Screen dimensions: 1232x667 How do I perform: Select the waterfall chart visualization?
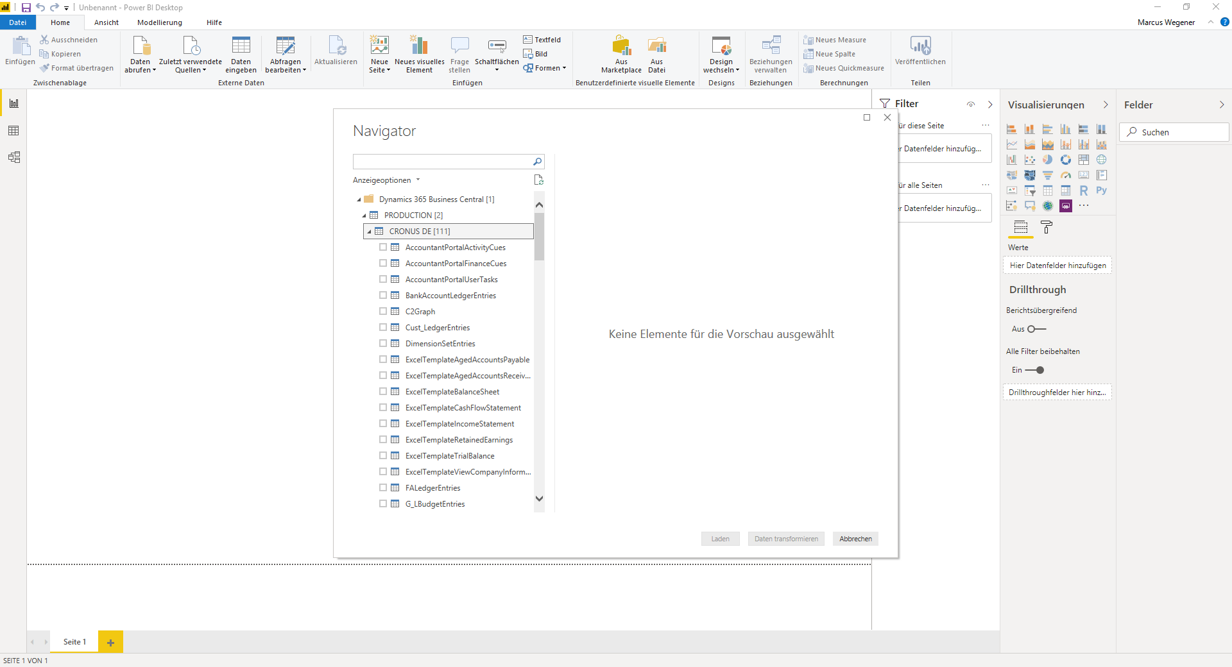pyautogui.click(x=1012, y=160)
